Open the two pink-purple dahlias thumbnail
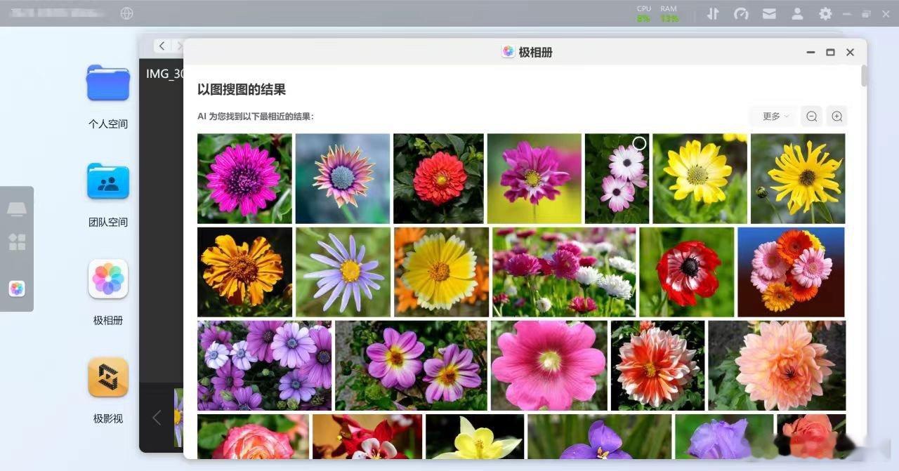Viewport: 899px width, 471px height. [x=412, y=366]
